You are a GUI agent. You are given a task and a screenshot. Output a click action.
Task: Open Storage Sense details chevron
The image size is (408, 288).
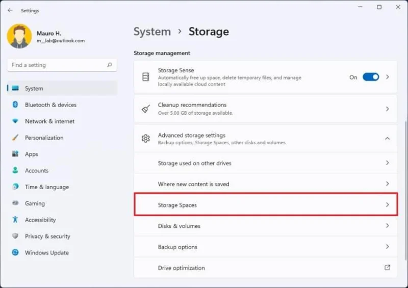(x=388, y=77)
